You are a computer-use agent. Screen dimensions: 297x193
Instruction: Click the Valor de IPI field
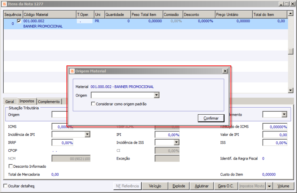click(x=275, y=135)
